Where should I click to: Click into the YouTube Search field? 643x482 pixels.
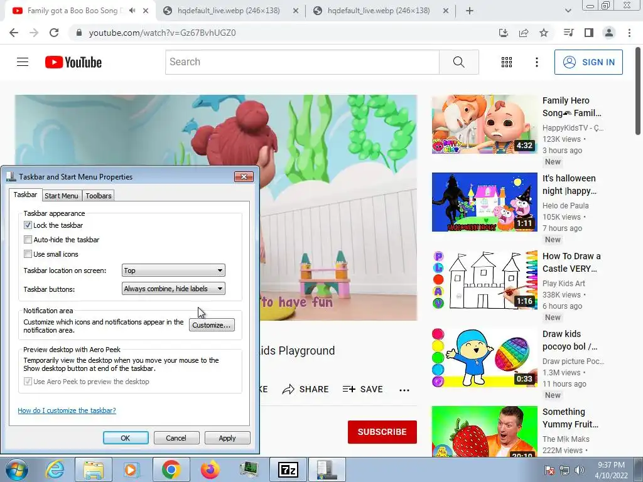pyautogui.click(x=302, y=62)
